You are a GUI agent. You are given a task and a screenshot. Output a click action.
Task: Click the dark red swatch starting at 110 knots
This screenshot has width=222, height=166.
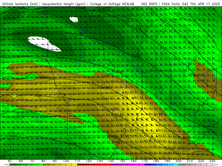(x=80, y=165)
